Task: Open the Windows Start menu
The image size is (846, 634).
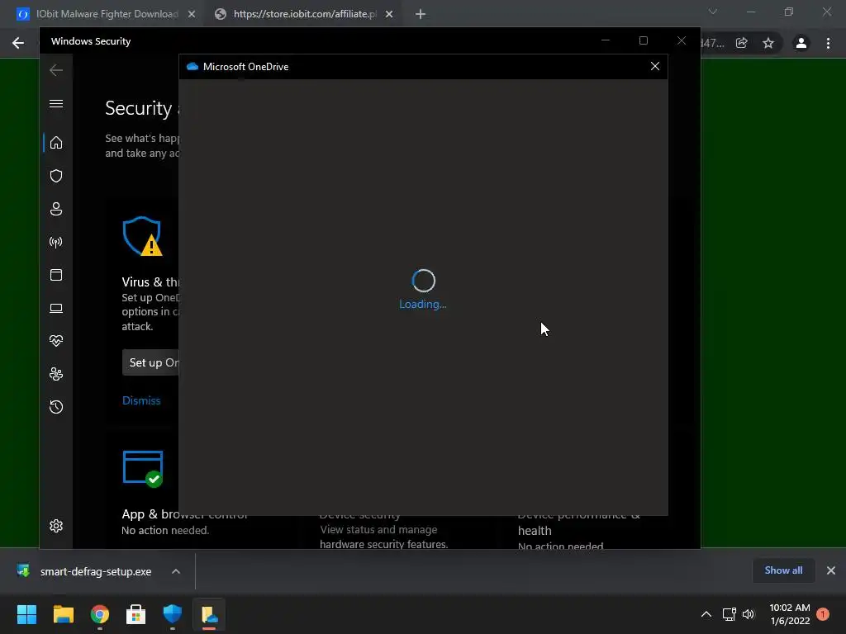Action: point(27,614)
